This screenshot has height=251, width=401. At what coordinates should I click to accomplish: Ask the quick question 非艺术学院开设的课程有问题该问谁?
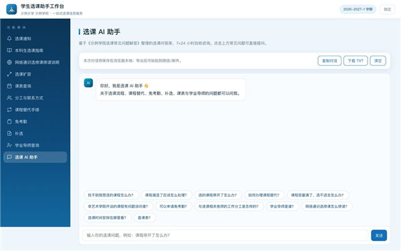pyautogui.click(x=118, y=206)
